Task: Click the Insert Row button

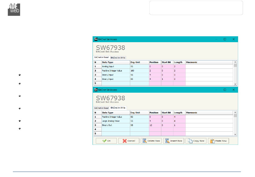Action: 173,141
